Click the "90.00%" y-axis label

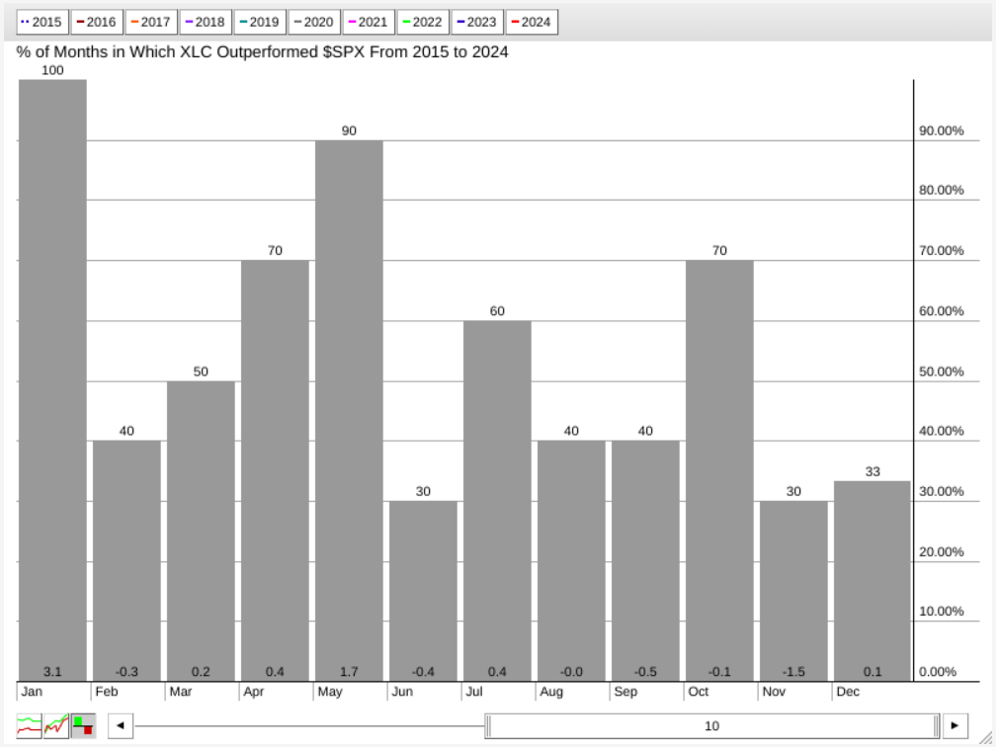944,131
